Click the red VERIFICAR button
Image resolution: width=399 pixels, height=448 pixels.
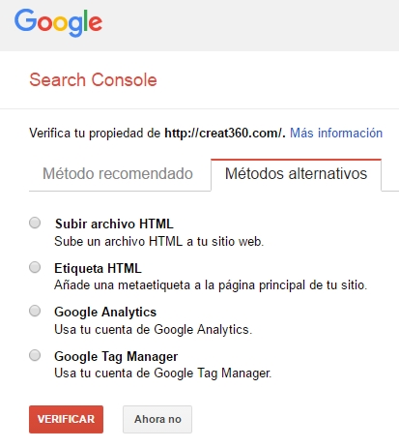[x=66, y=419]
